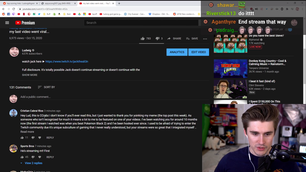Open the Twitter bookmark icon
Viewport: 306px width, 172px height.
(x=39, y=14)
